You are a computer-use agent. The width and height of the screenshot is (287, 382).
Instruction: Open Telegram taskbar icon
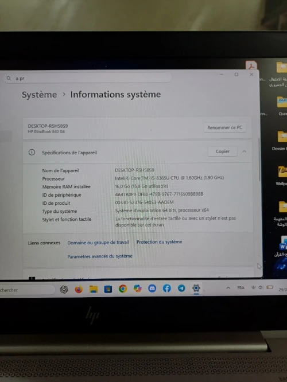(181, 288)
